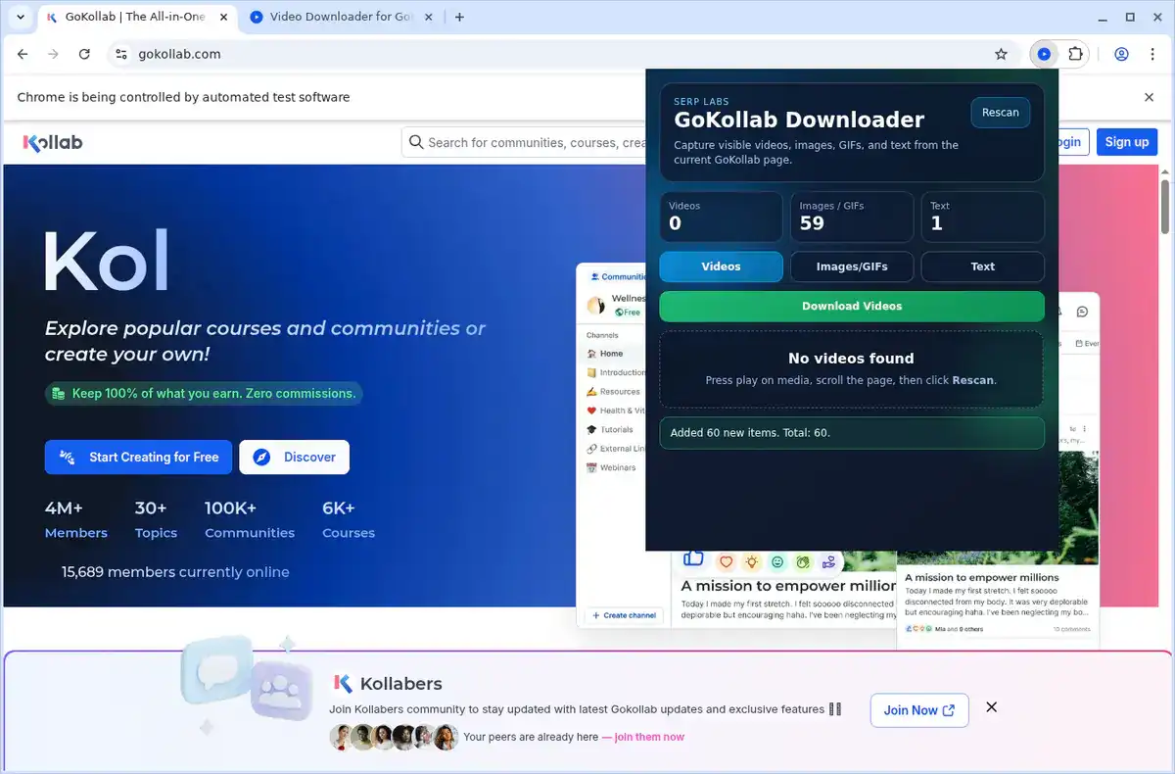Click the address bar URL

coord(180,55)
